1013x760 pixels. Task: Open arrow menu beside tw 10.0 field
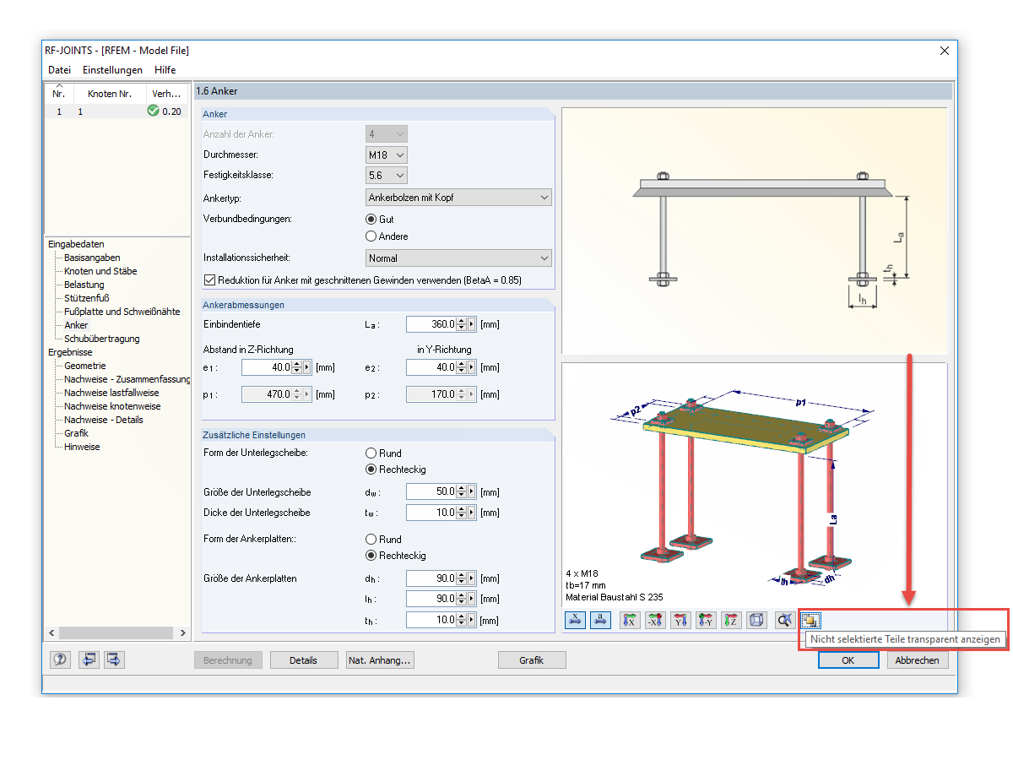click(472, 512)
